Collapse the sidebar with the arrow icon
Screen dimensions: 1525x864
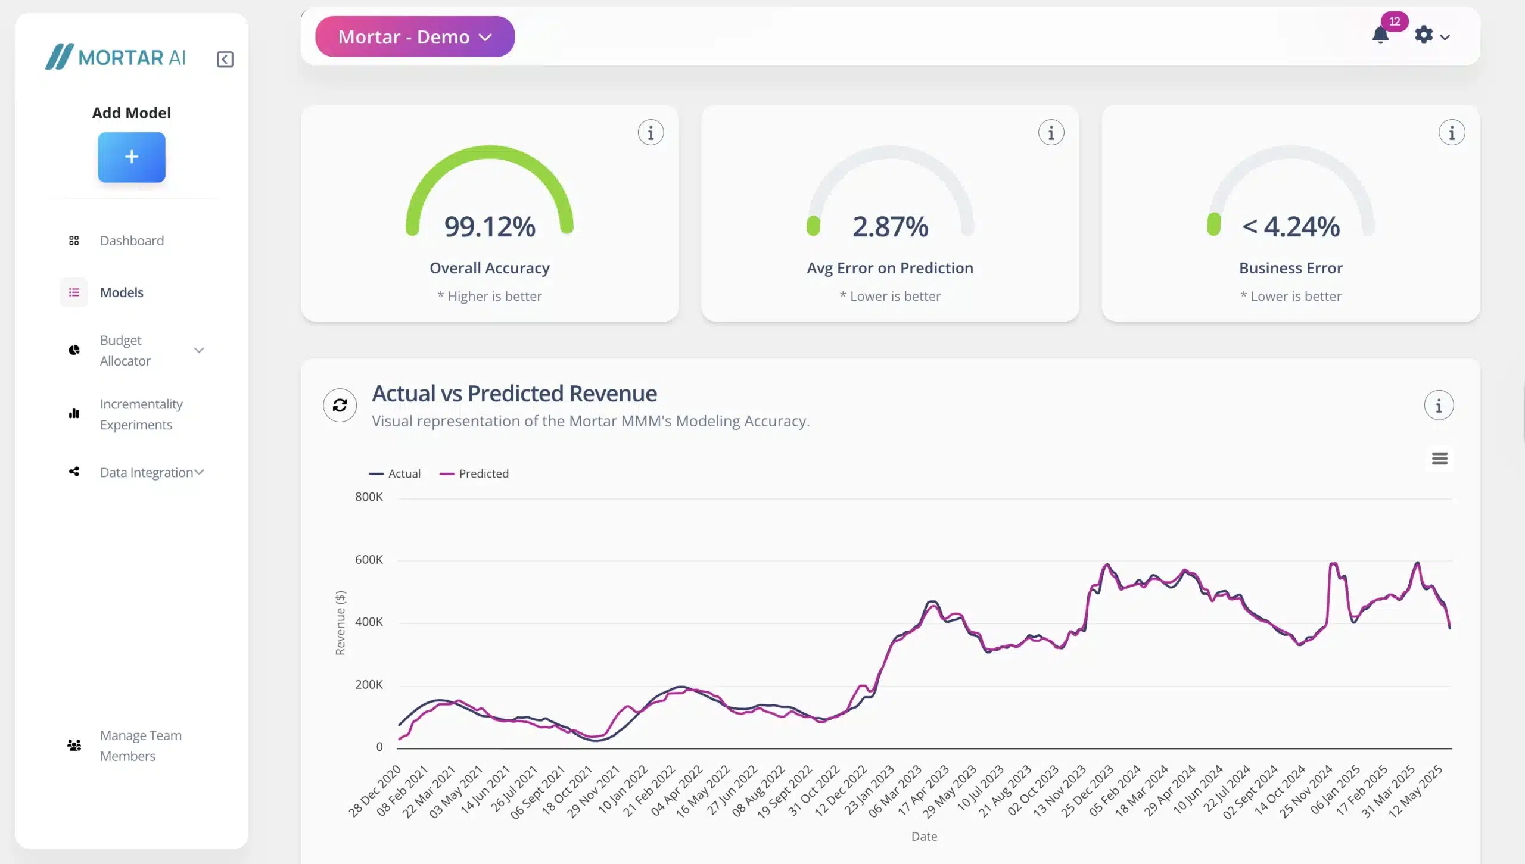coord(225,59)
